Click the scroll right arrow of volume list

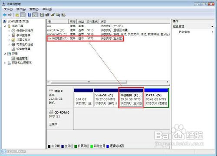pyautogui.click(x=168, y=82)
